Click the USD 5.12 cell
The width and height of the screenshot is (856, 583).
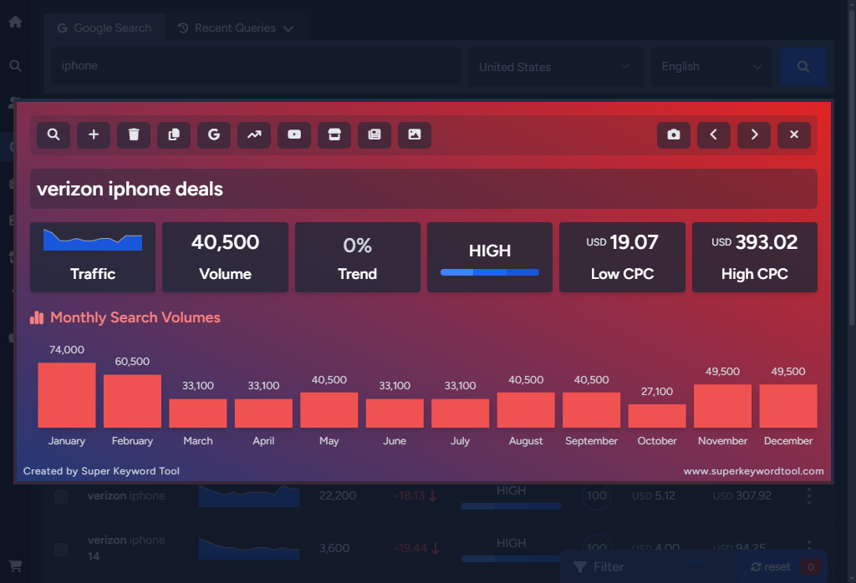(x=653, y=496)
